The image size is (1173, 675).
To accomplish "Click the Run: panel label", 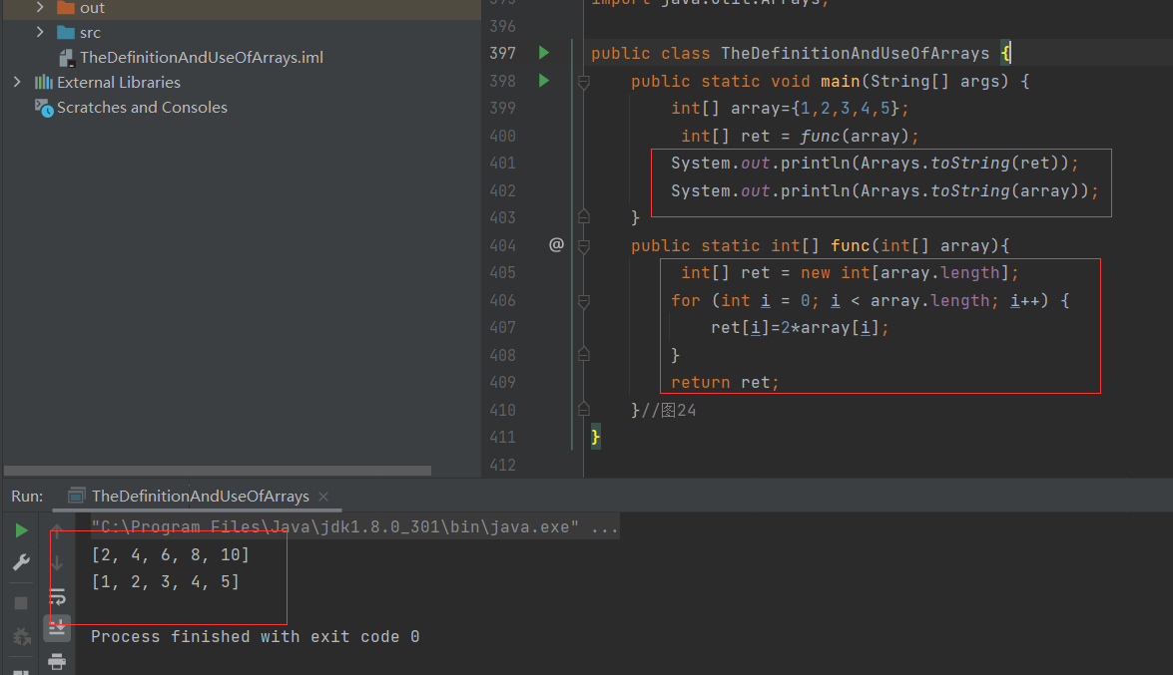I will click(x=27, y=497).
